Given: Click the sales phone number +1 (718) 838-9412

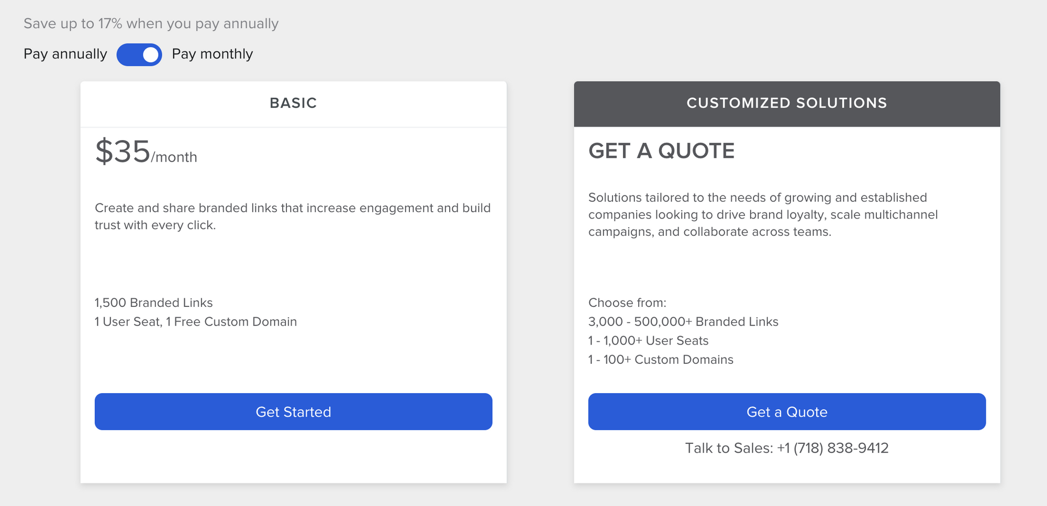Looking at the screenshot, I should pyautogui.click(x=833, y=448).
